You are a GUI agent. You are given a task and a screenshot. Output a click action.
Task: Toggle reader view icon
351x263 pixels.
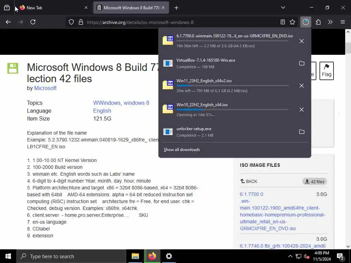tap(283, 22)
